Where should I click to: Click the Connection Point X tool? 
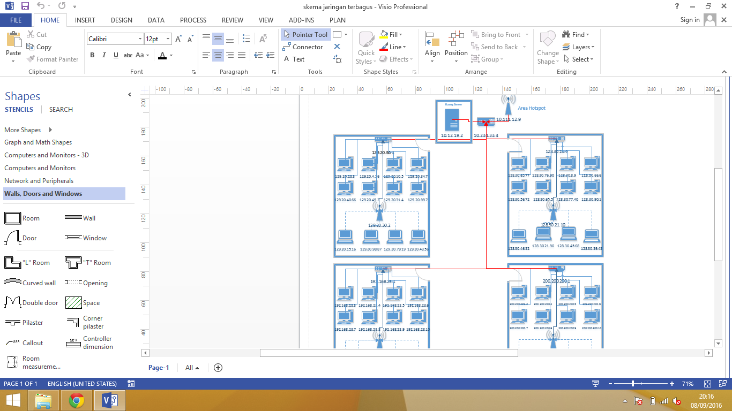[337, 47]
